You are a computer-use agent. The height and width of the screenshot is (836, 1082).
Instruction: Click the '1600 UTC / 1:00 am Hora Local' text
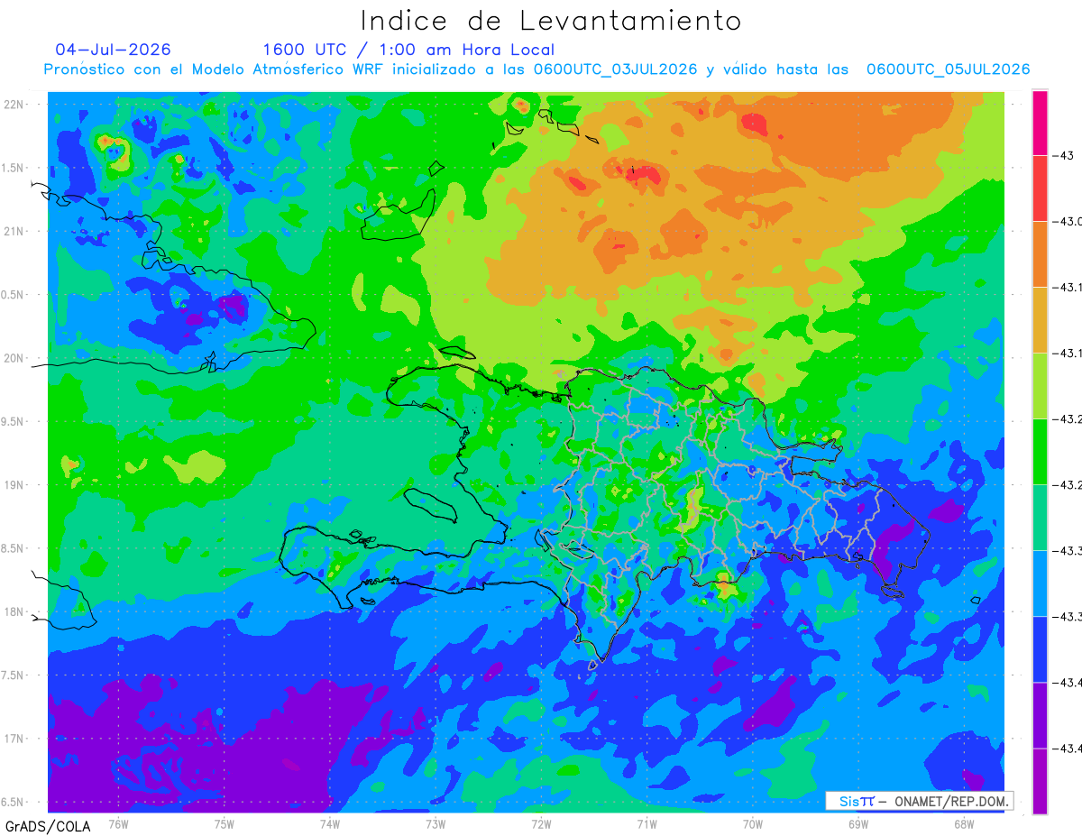408,50
